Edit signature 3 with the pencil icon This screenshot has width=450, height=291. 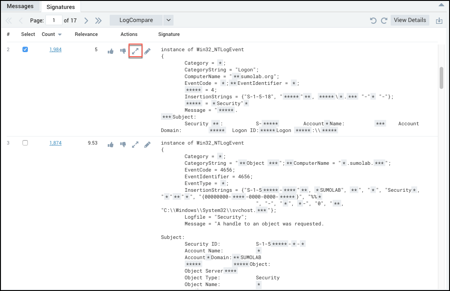coord(147,145)
